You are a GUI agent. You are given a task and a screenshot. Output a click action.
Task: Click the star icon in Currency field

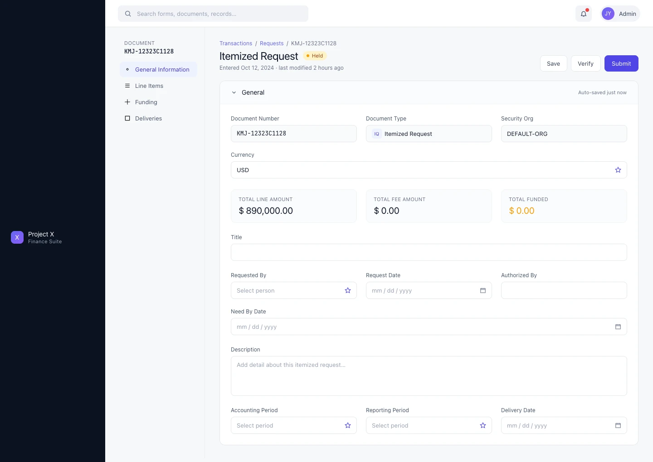tap(618, 170)
